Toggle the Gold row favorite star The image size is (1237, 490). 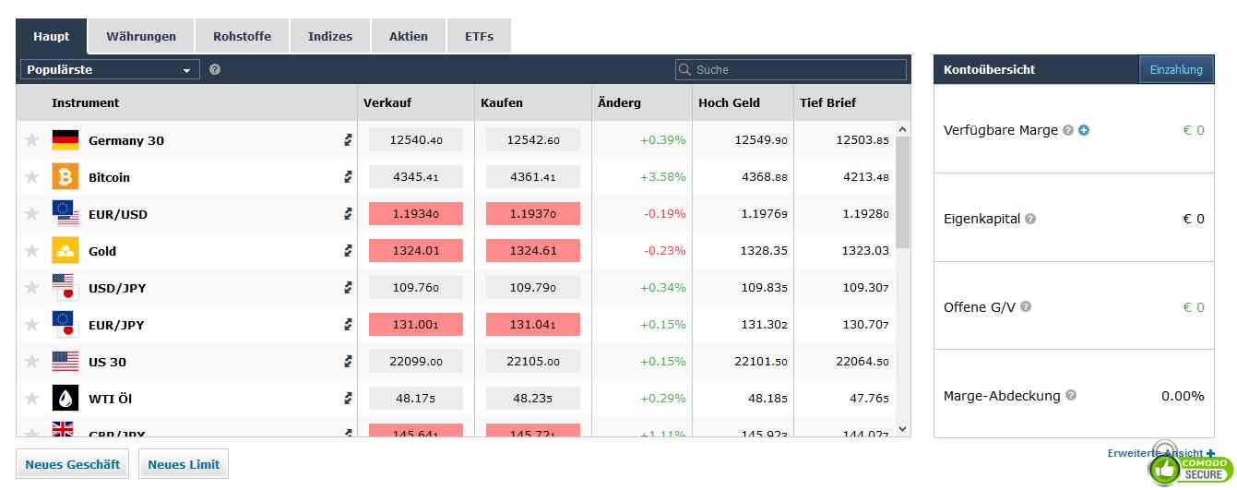(x=32, y=251)
